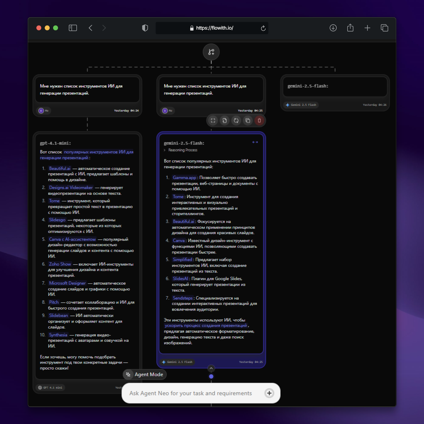Open the Tome link in the gpt-4.1-mini list
This screenshot has width=424, height=424.
point(54,201)
